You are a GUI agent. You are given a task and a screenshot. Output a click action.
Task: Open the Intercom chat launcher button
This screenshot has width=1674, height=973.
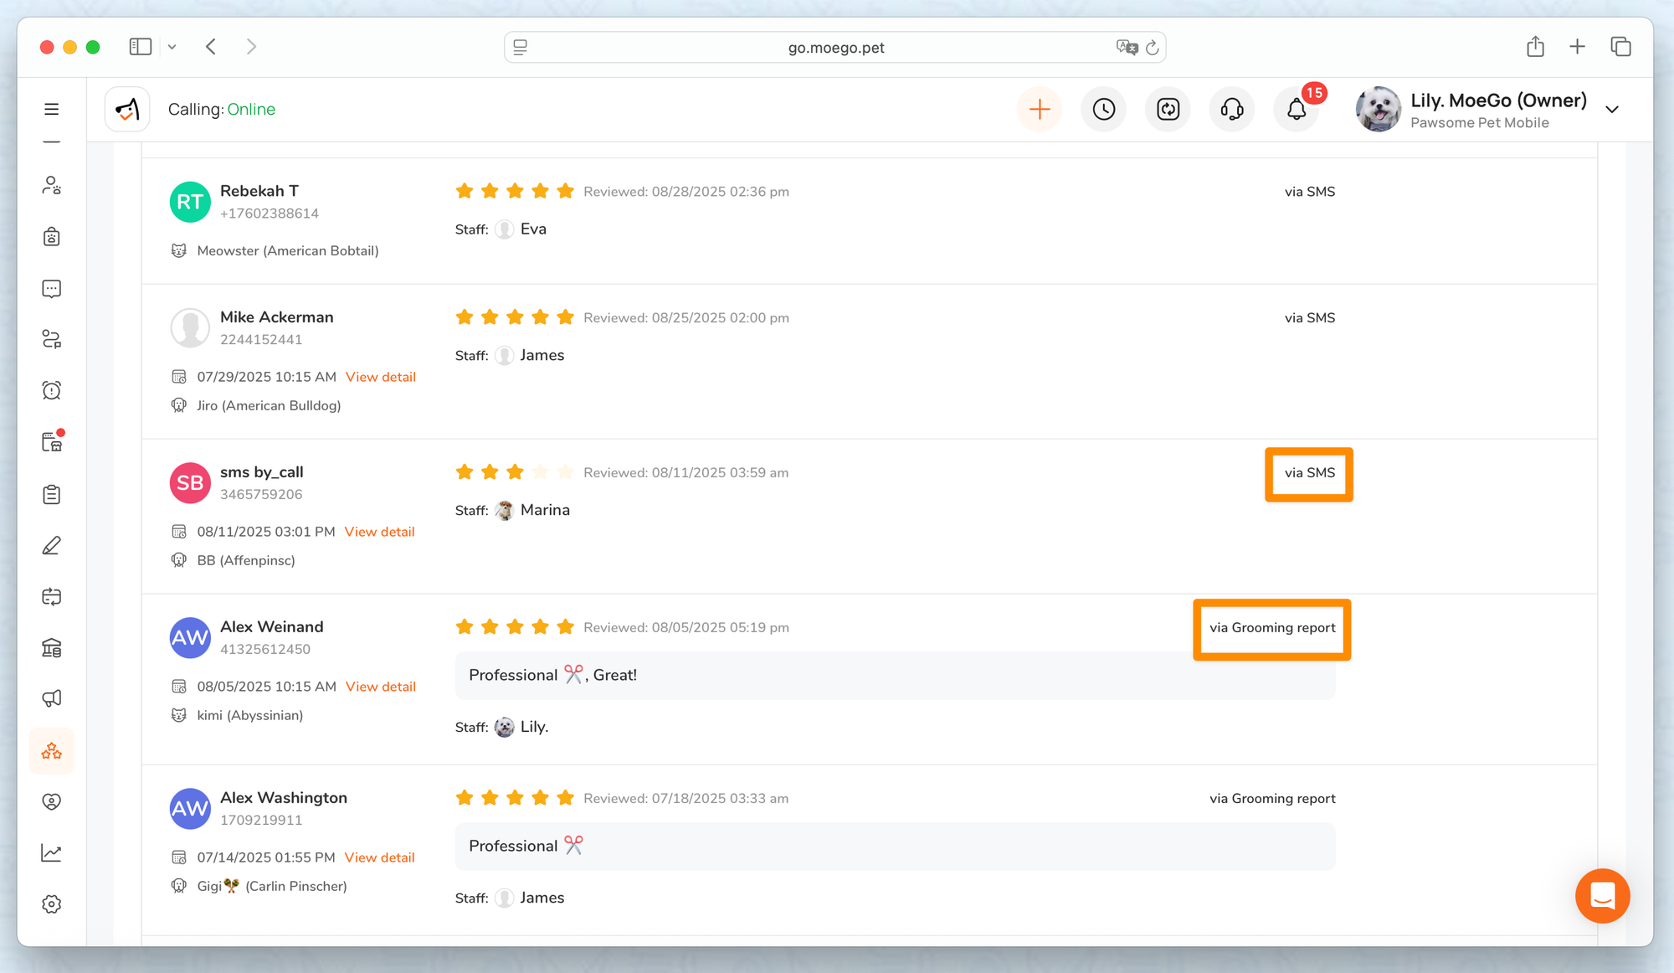coord(1602,896)
